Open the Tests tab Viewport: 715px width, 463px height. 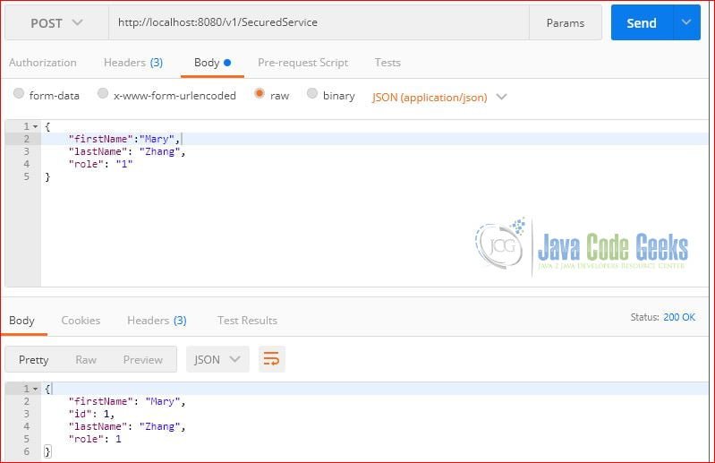[387, 63]
